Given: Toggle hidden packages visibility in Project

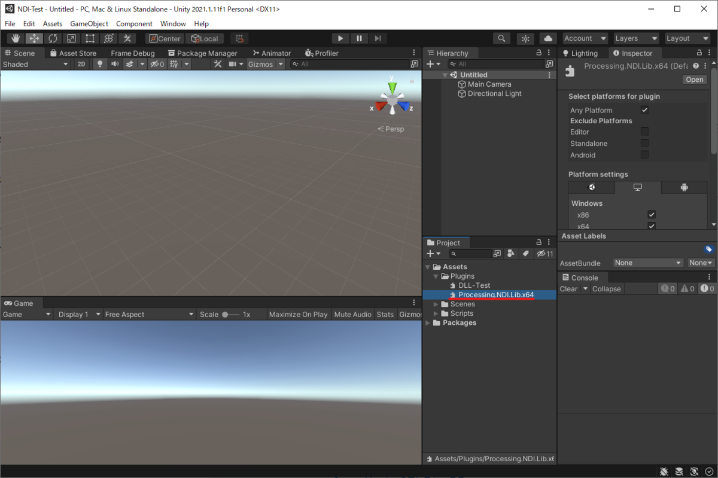Looking at the screenshot, I should (x=544, y=254).
